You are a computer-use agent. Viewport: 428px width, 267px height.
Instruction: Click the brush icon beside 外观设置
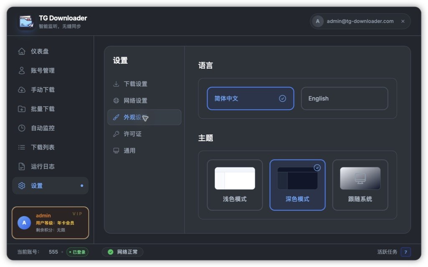[x=116, y=117]
